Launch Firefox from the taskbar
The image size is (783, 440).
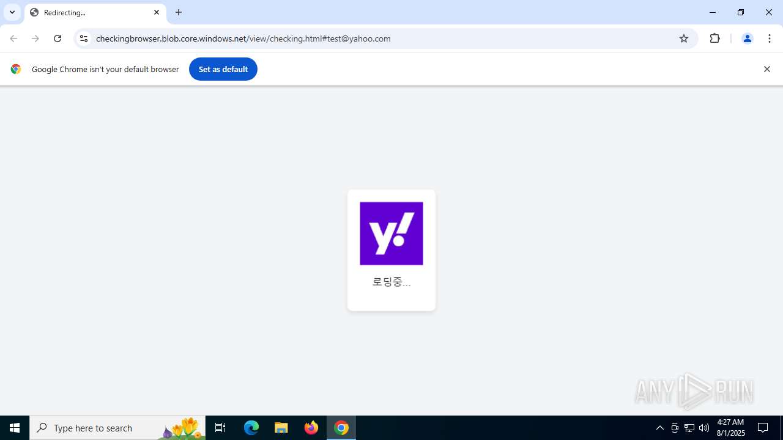311,428
